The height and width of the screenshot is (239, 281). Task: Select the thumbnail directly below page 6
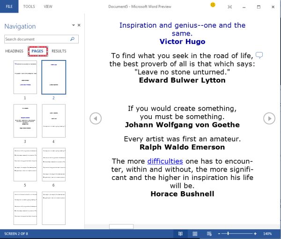(54, 208)
